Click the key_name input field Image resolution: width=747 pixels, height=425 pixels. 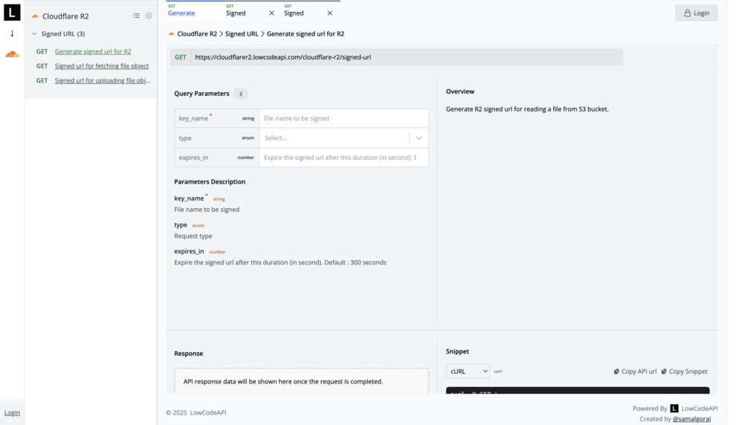coord(343,118)
